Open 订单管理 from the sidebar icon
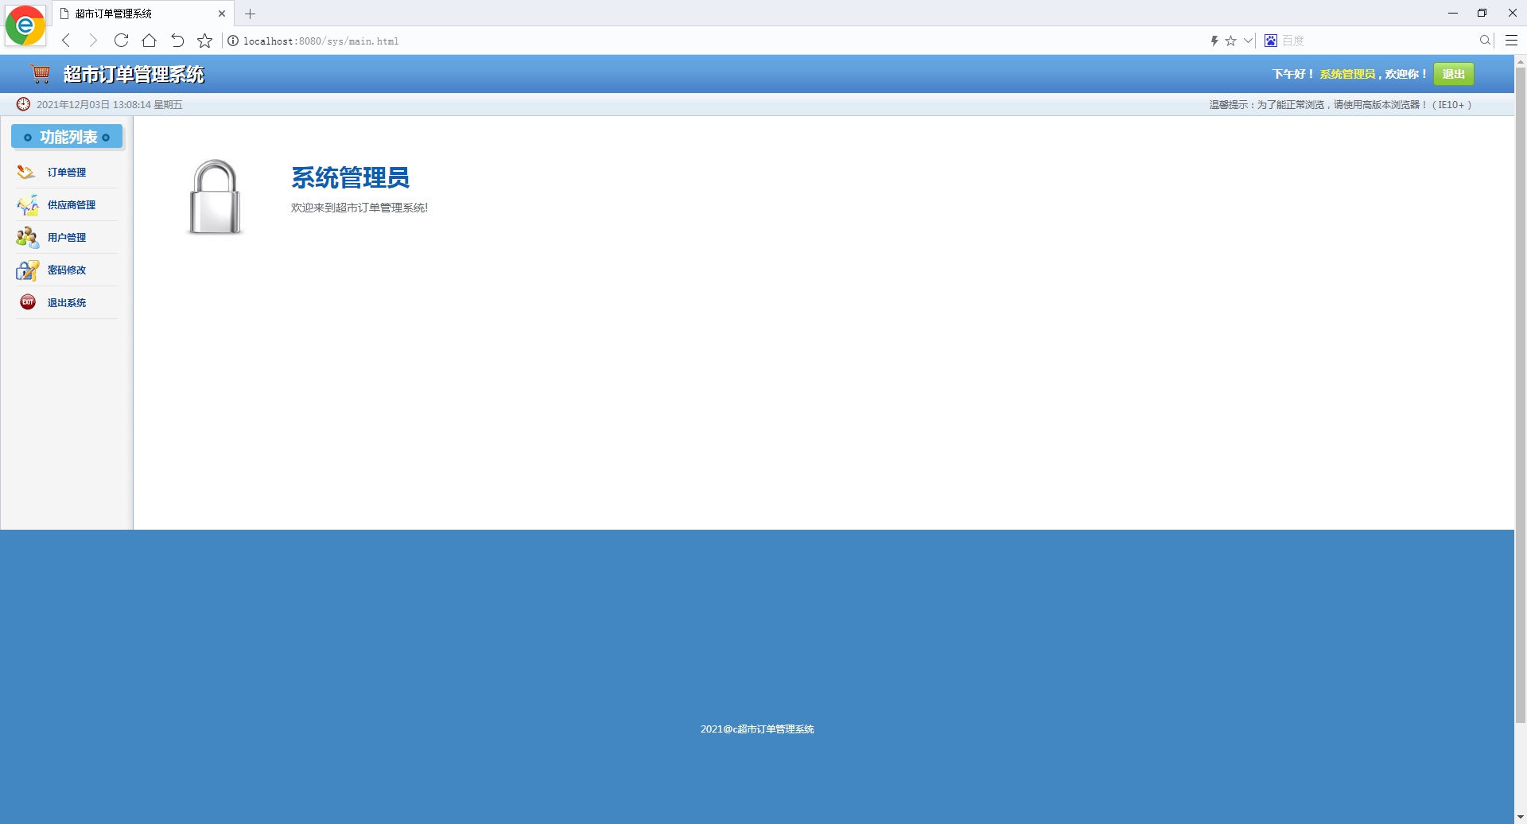 click(x=26, y=171)
